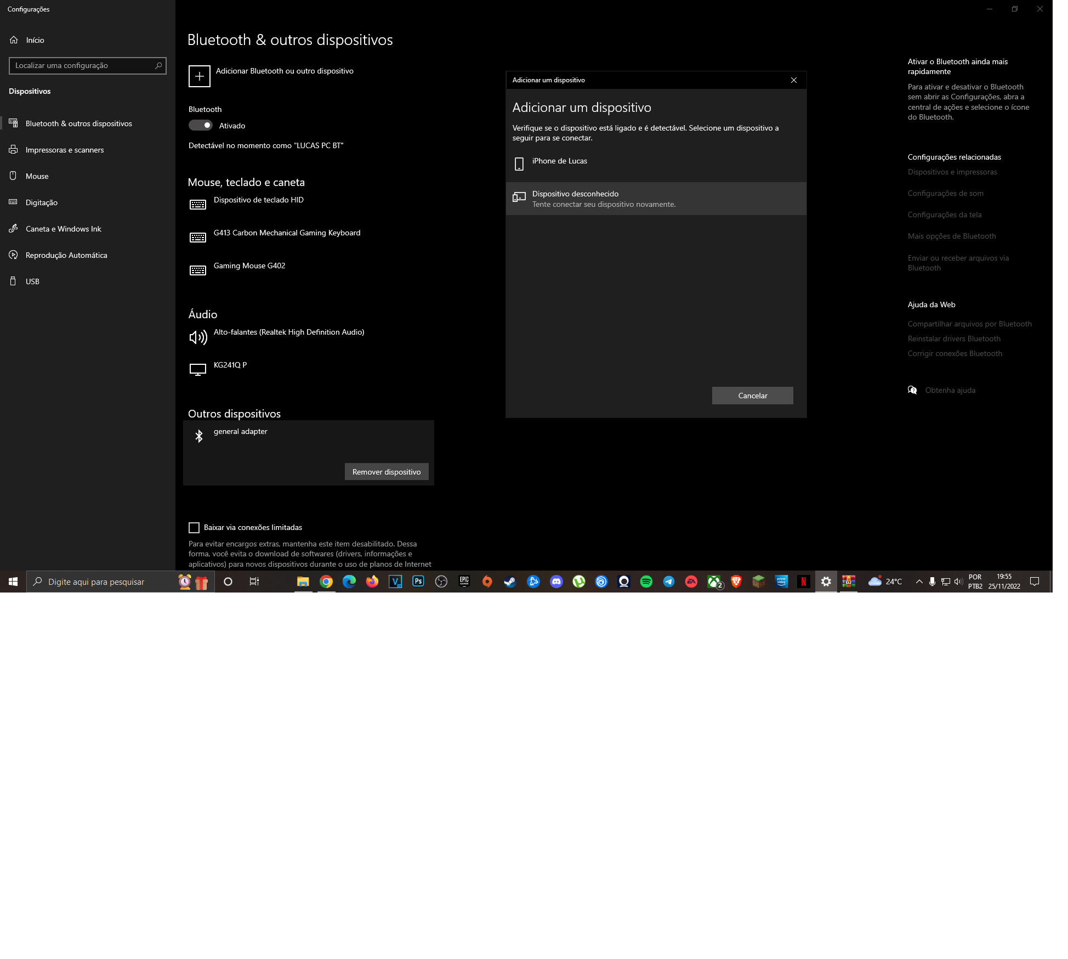This screenshot has height=959, width=1068.
Task: Show hidden system tray icons chevron
Action: (x=919, y=582)
